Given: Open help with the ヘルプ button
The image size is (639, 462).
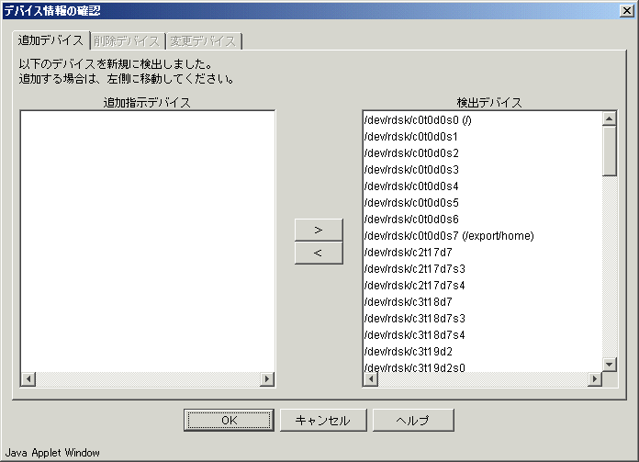Looking at the screenshot, I should coord(412,421).
